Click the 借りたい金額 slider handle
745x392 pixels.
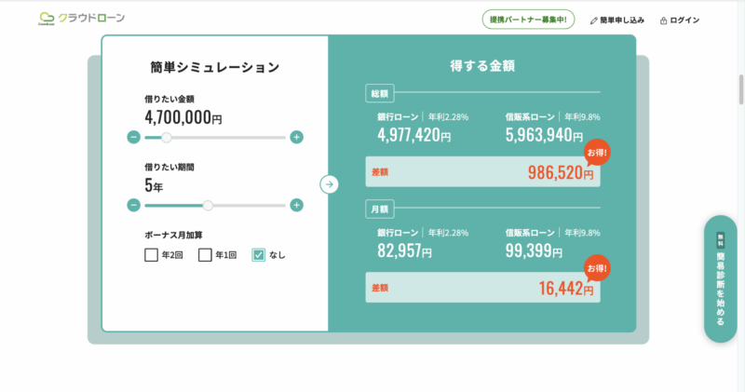coord(167,138)
